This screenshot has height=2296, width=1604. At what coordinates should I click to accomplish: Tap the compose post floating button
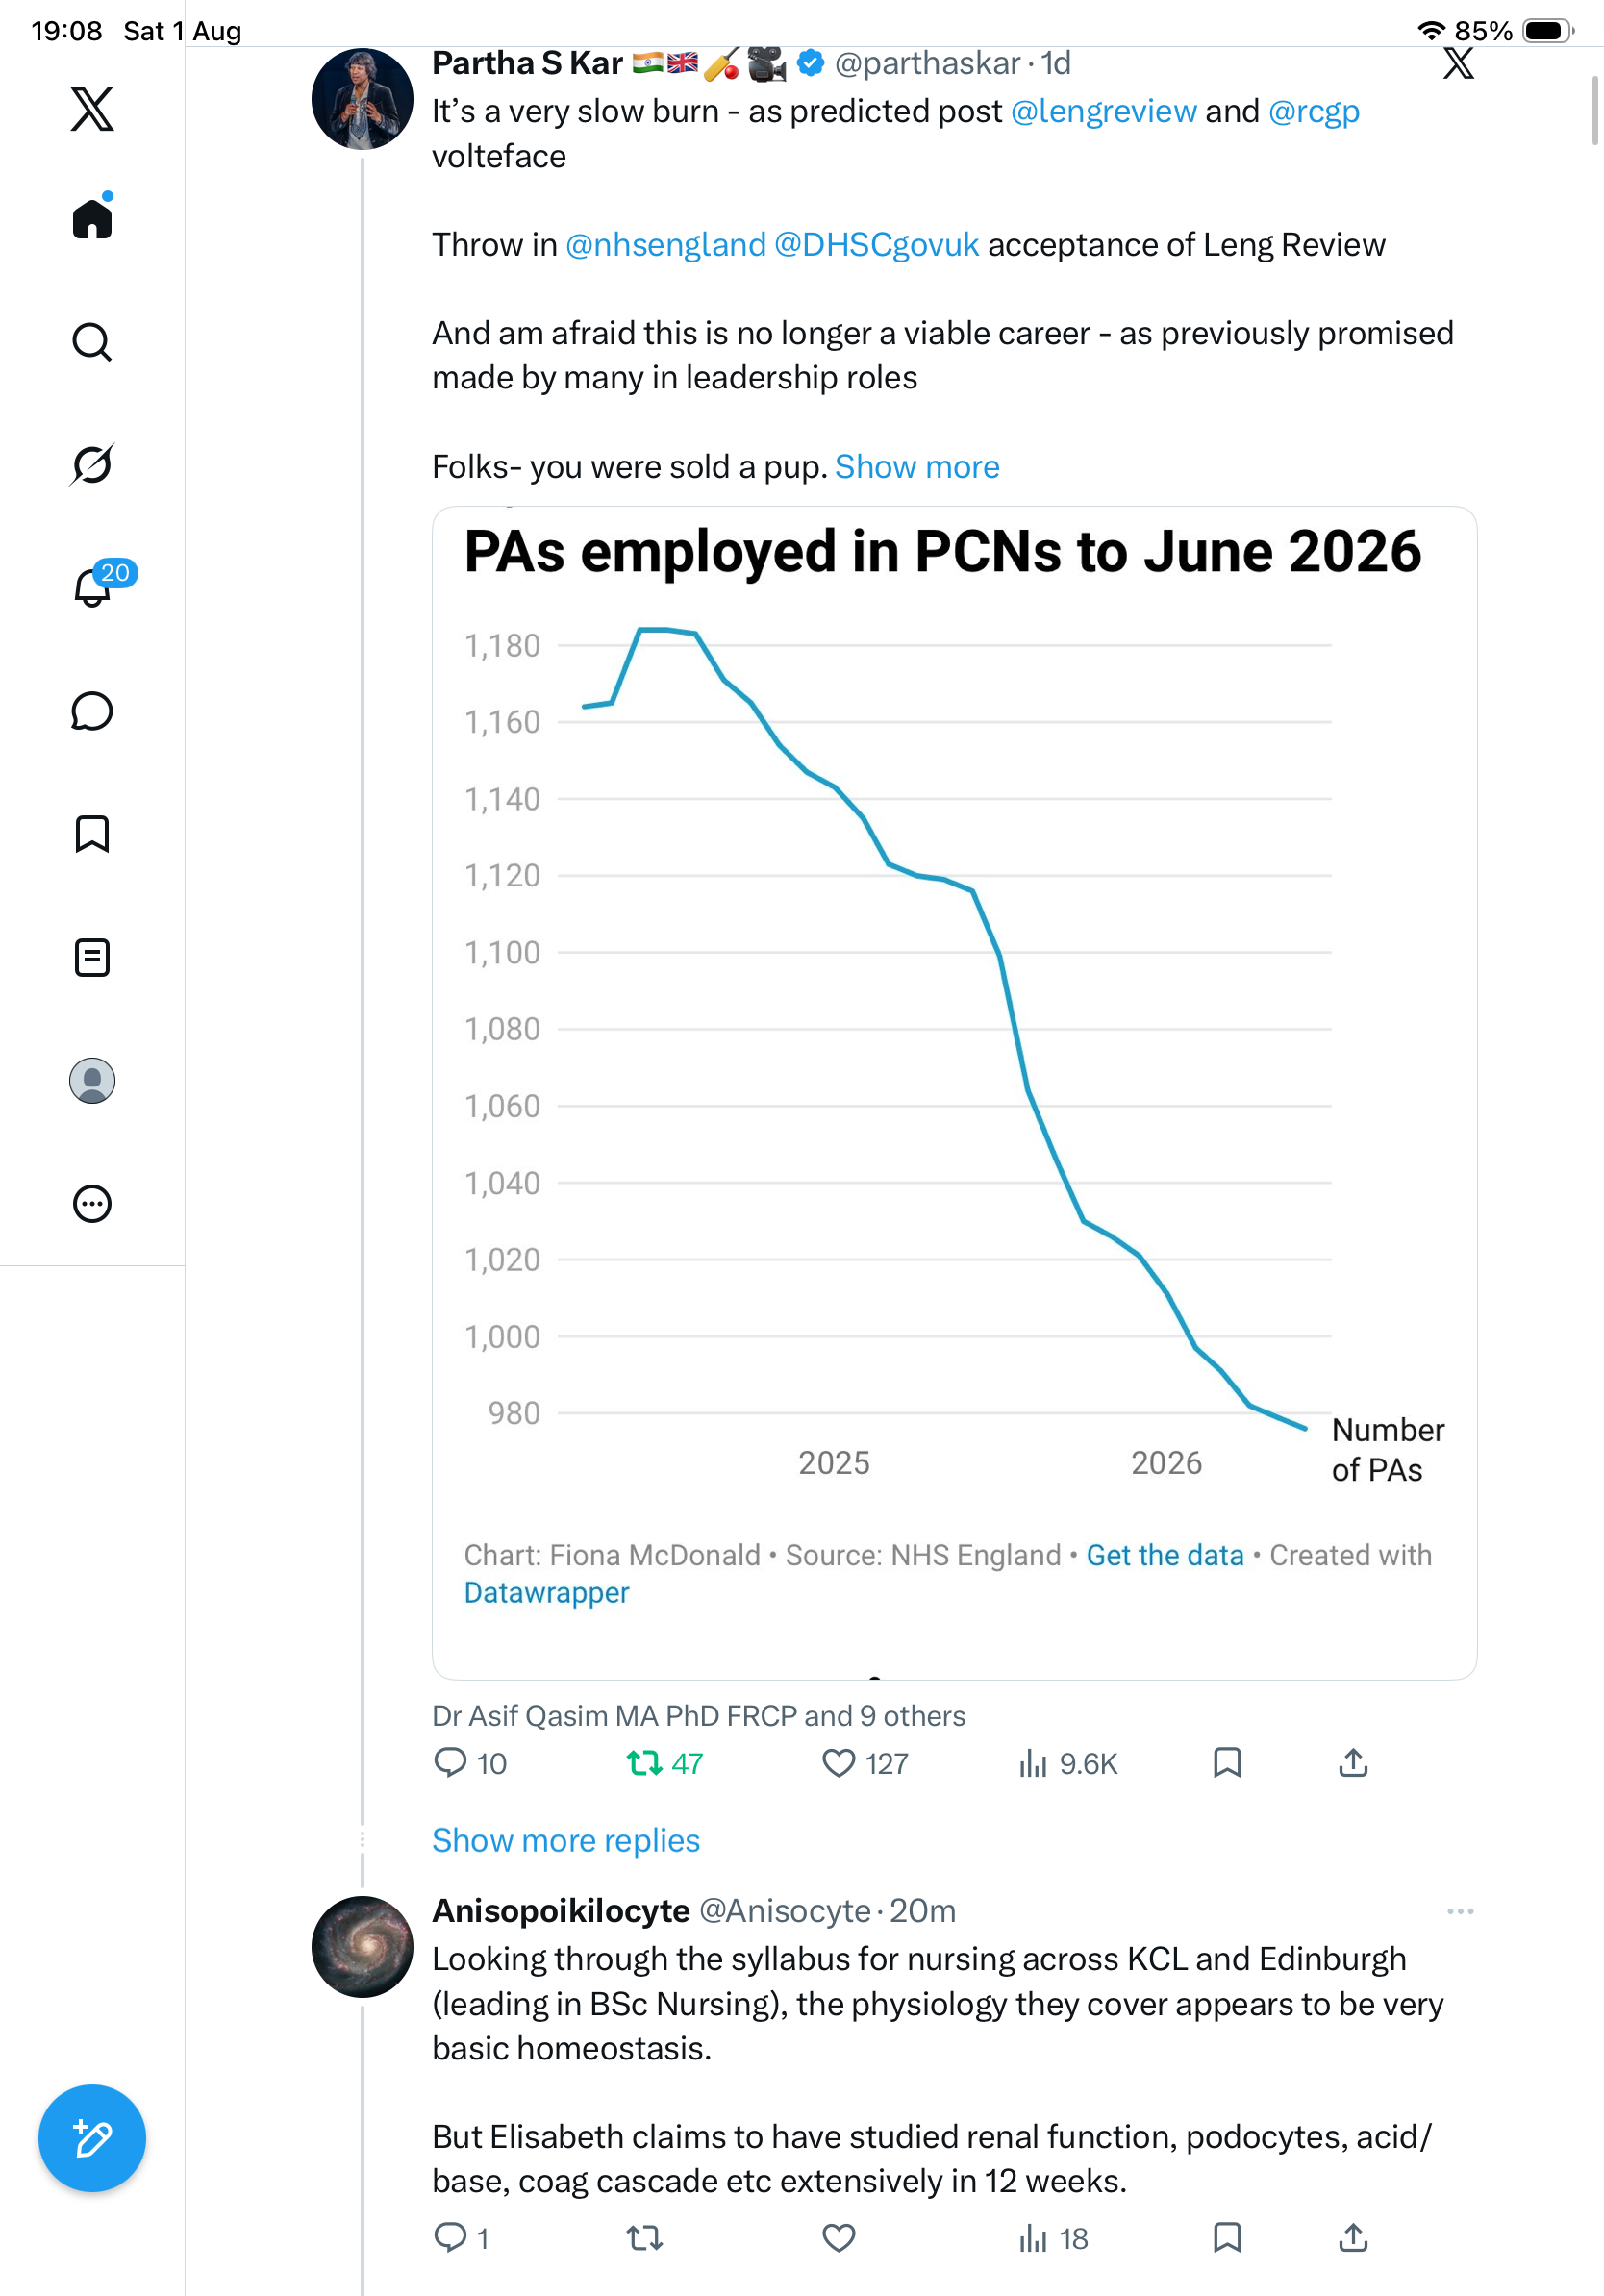92,2138
